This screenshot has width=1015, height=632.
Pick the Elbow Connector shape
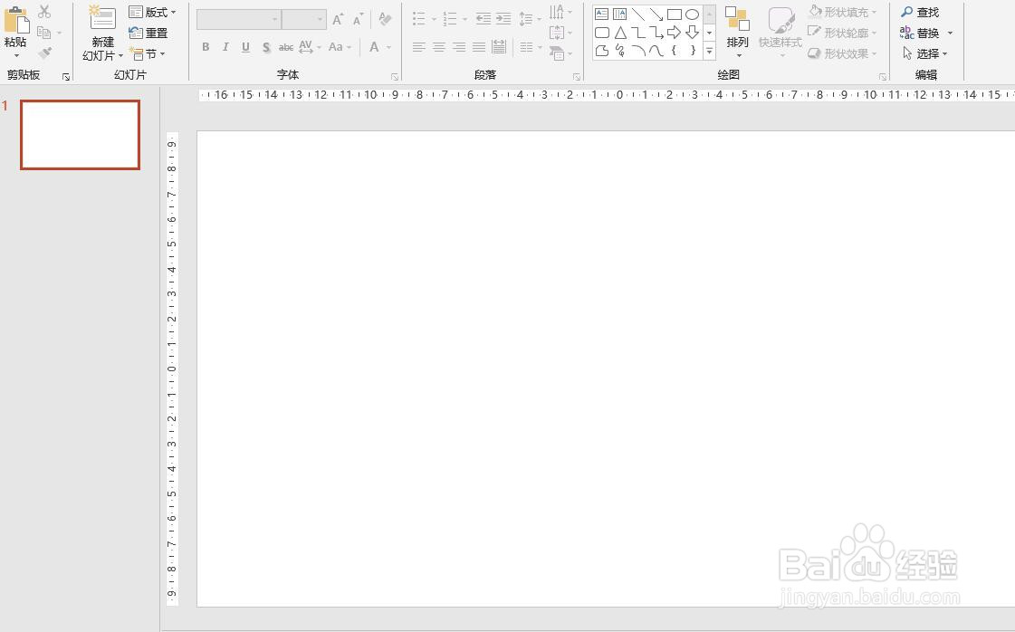637,32
